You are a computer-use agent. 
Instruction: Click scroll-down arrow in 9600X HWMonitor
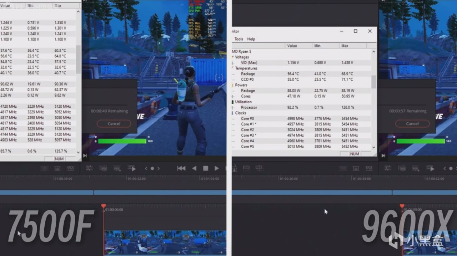coord(374,147)
